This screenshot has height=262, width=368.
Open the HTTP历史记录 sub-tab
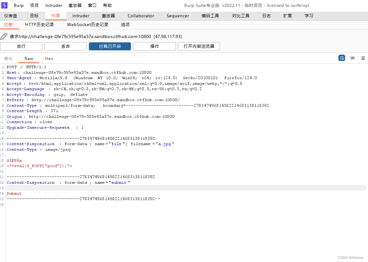pyautogui.click(x=39, y=25)
